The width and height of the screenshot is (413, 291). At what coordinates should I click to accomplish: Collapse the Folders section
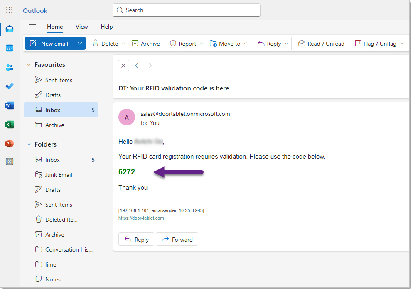pyautogui.click(x=29, y=144)
